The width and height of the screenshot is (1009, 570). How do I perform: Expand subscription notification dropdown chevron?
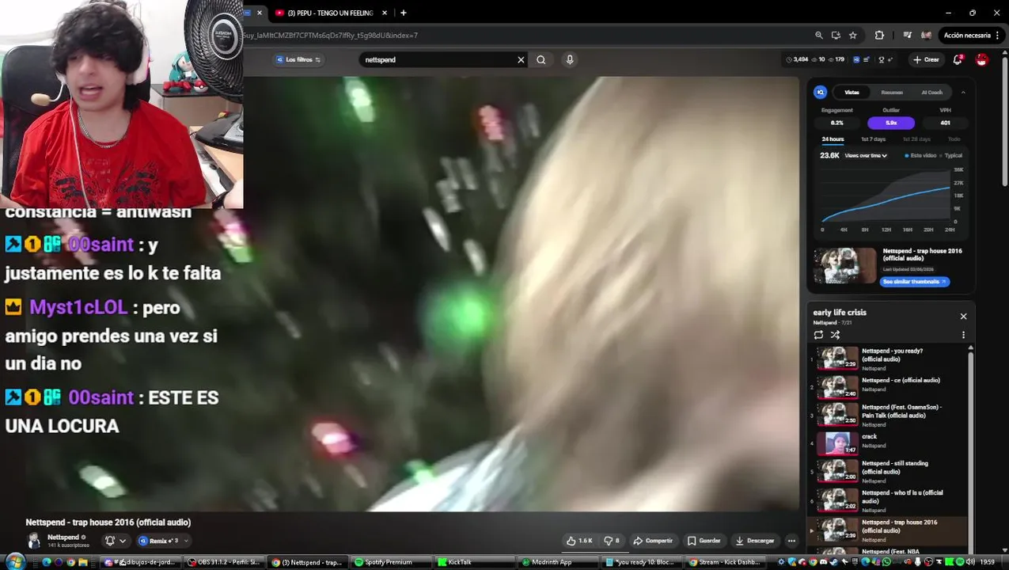[123, 541]
